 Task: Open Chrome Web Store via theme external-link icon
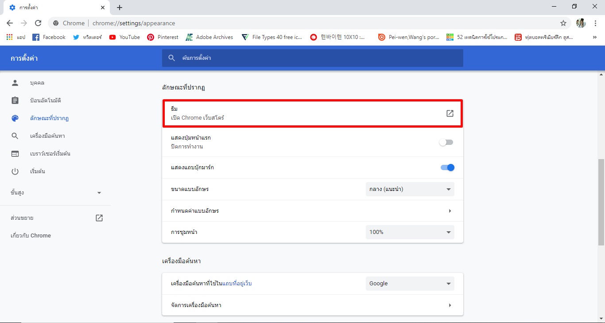pyautogui.click(x=450, y=113)
